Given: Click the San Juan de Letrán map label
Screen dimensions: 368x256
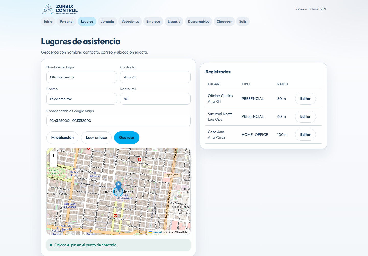Looking at the screenshot, I should (70, 205).
